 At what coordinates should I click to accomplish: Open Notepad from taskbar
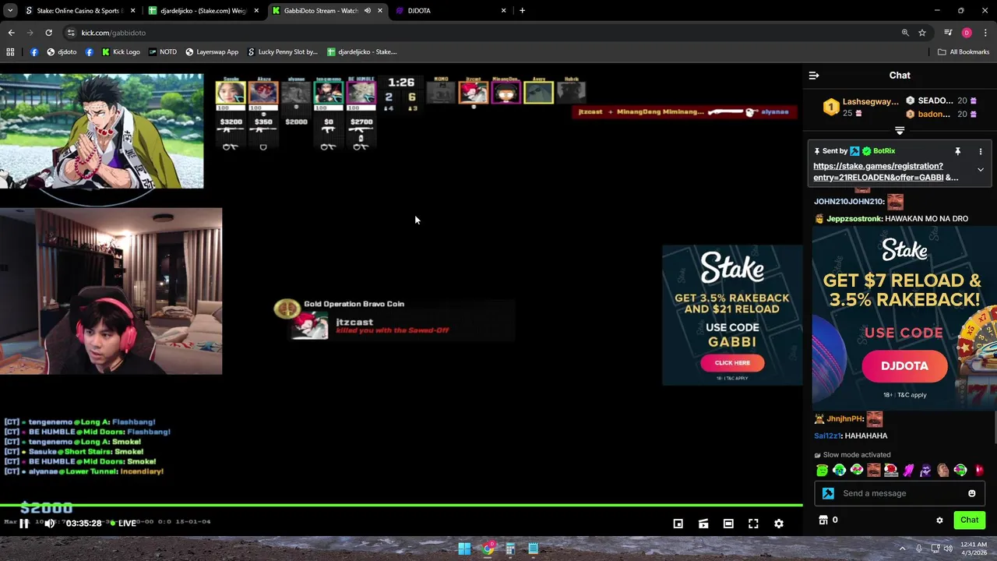pos(534,549)
